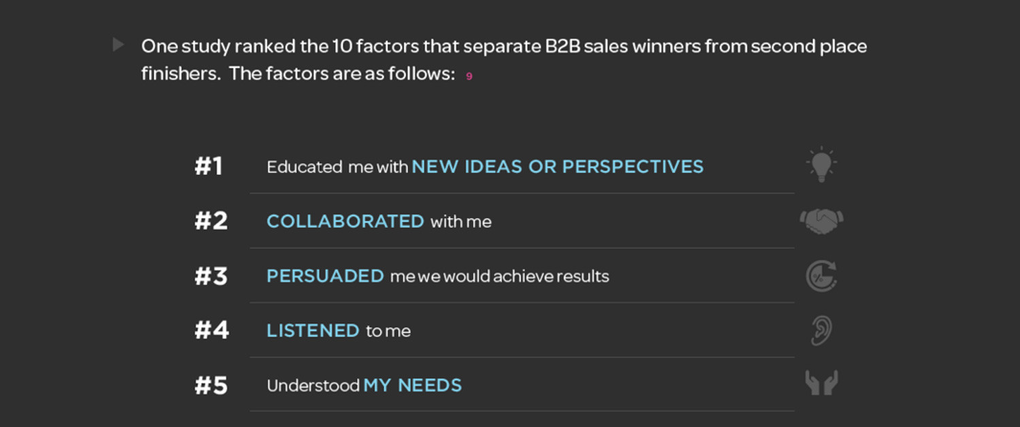
Task: Click the 'Educated me with' text
Action: tap(337, 167)
